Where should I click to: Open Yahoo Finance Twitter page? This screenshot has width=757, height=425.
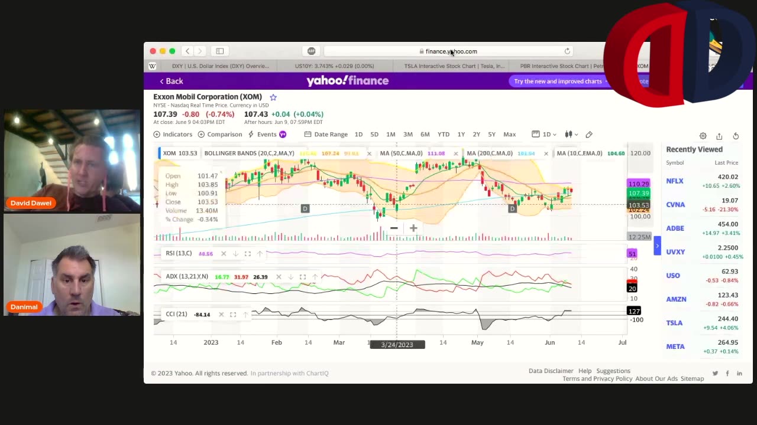[x=715, y=373]
